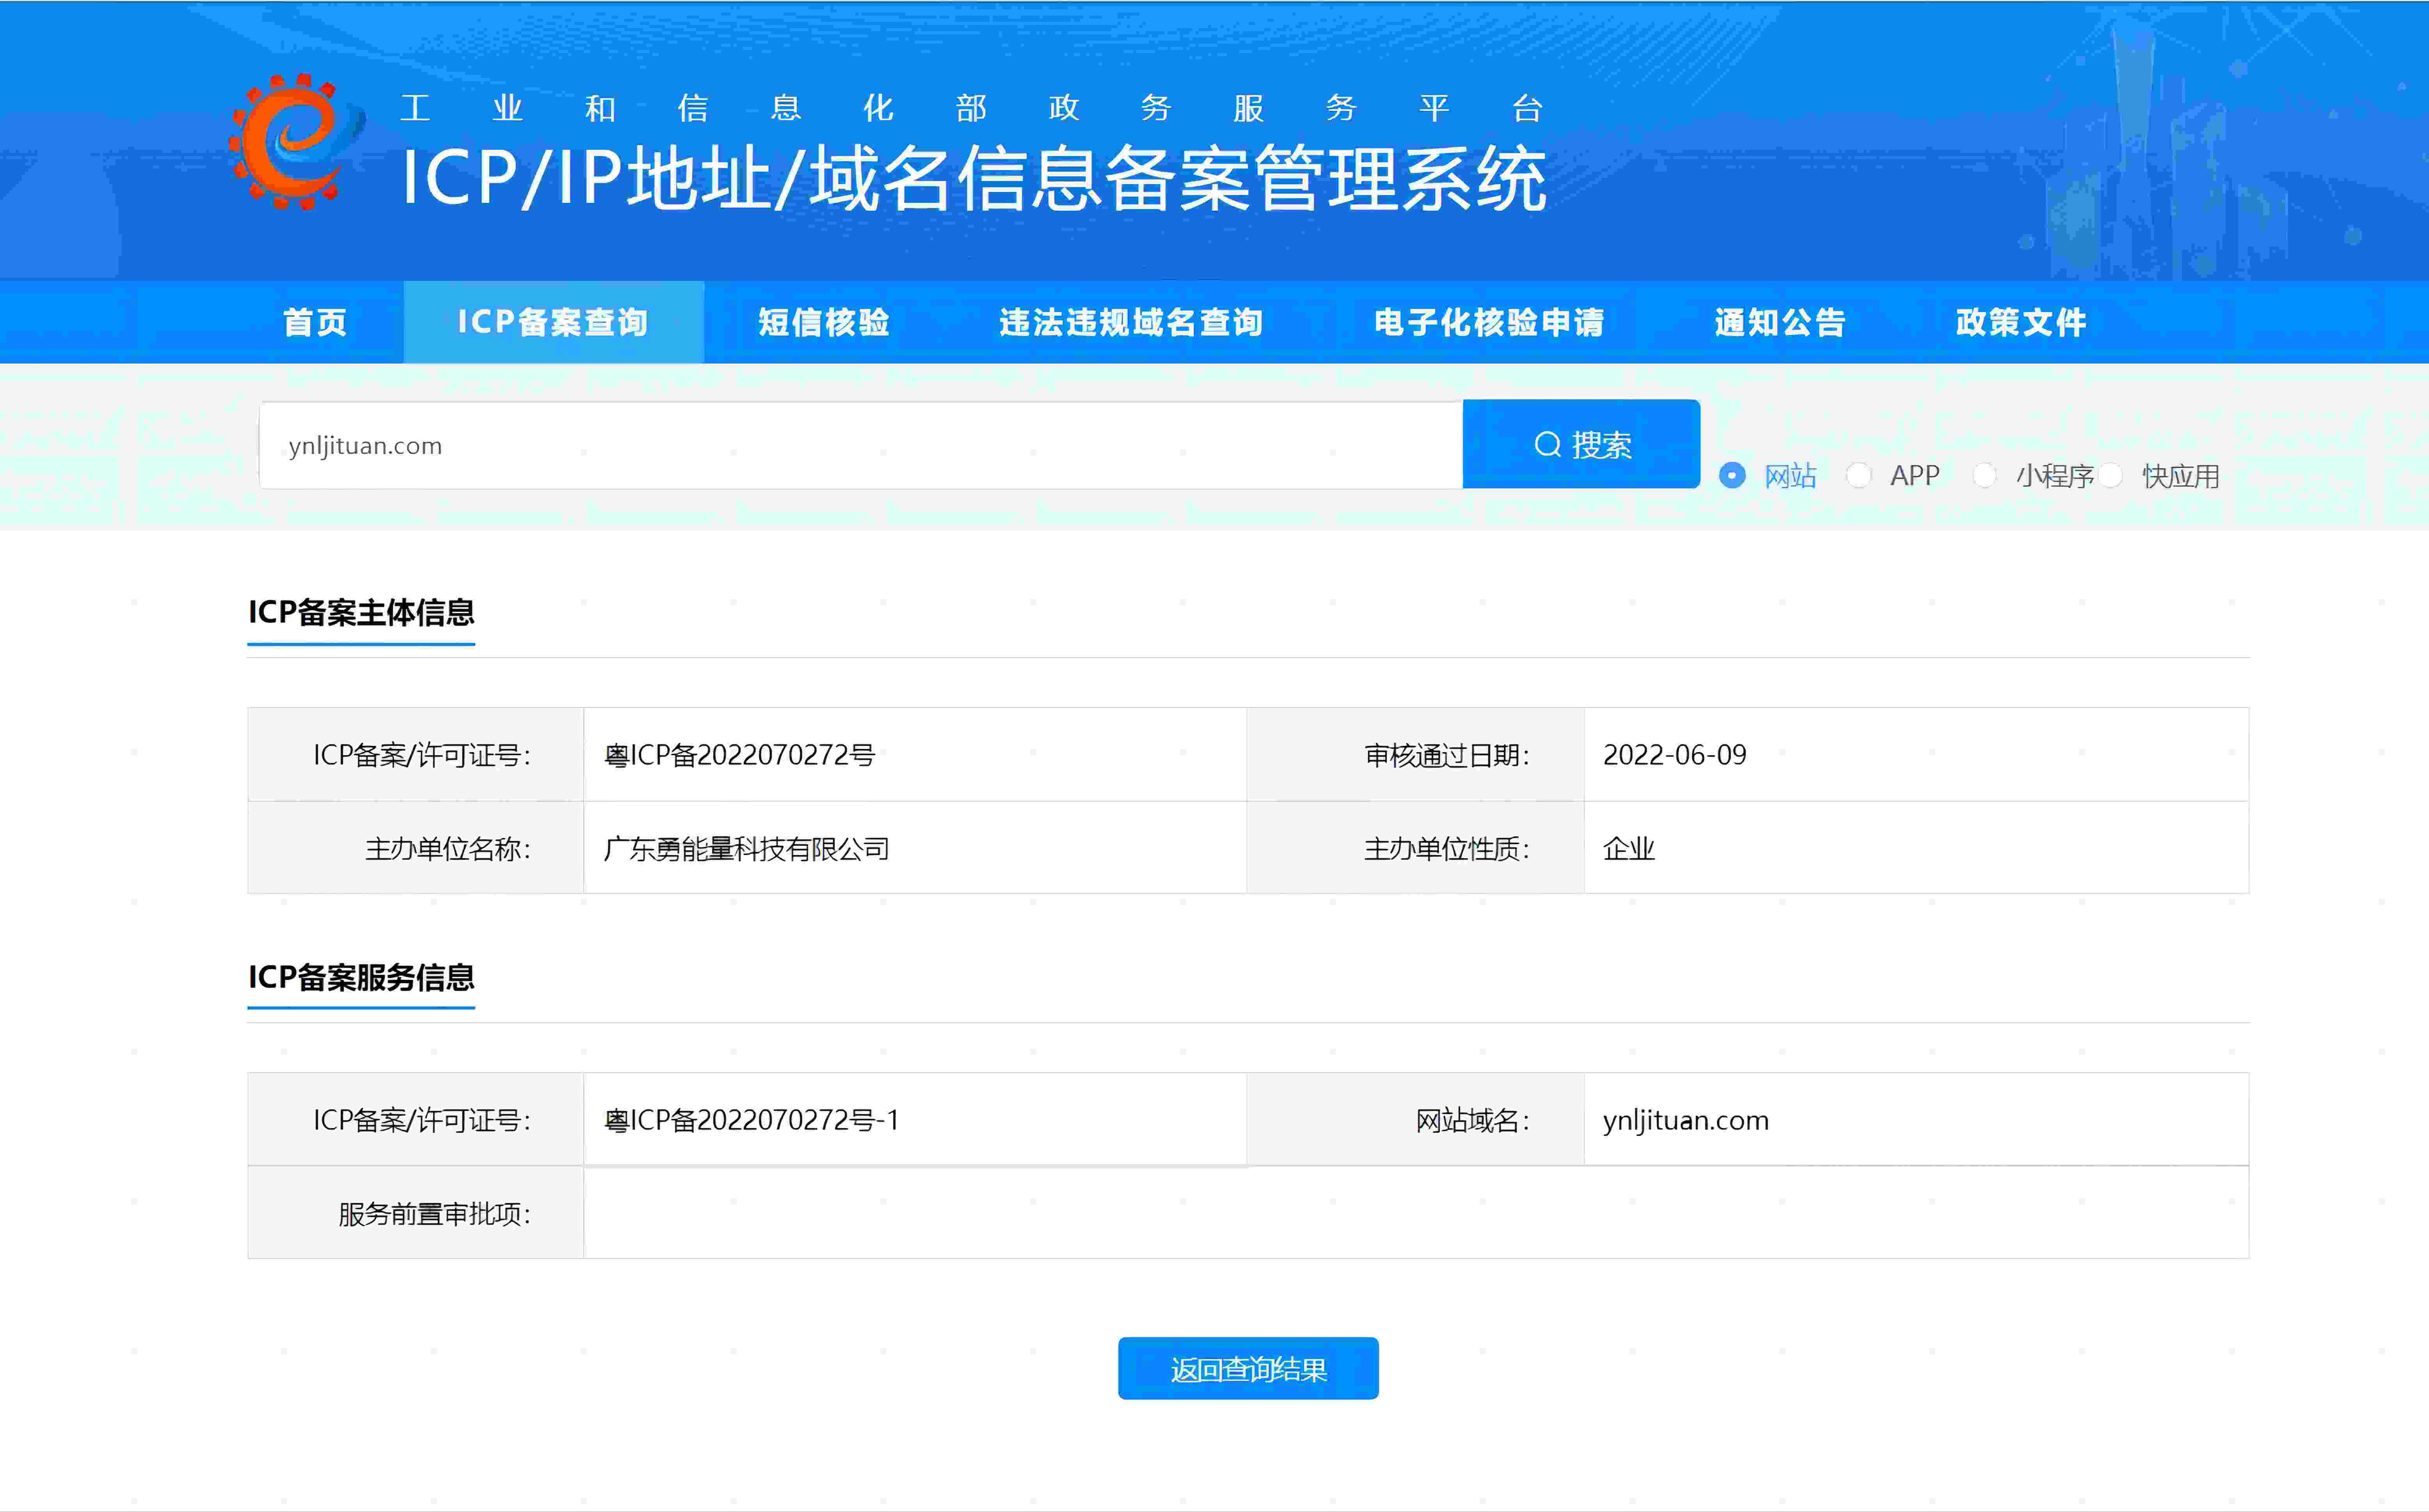Select the APP radio button
This screenshot has width=2429, height=1512.
(1858, 476)
